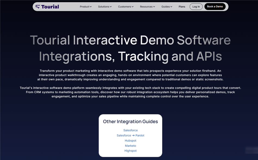Click the 'Other Integration Guides' heading
258x160 pixels.
(x=130, y=122)
